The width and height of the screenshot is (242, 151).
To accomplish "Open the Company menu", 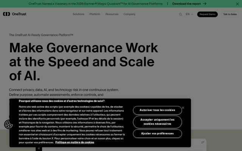I will click(129, 14).
